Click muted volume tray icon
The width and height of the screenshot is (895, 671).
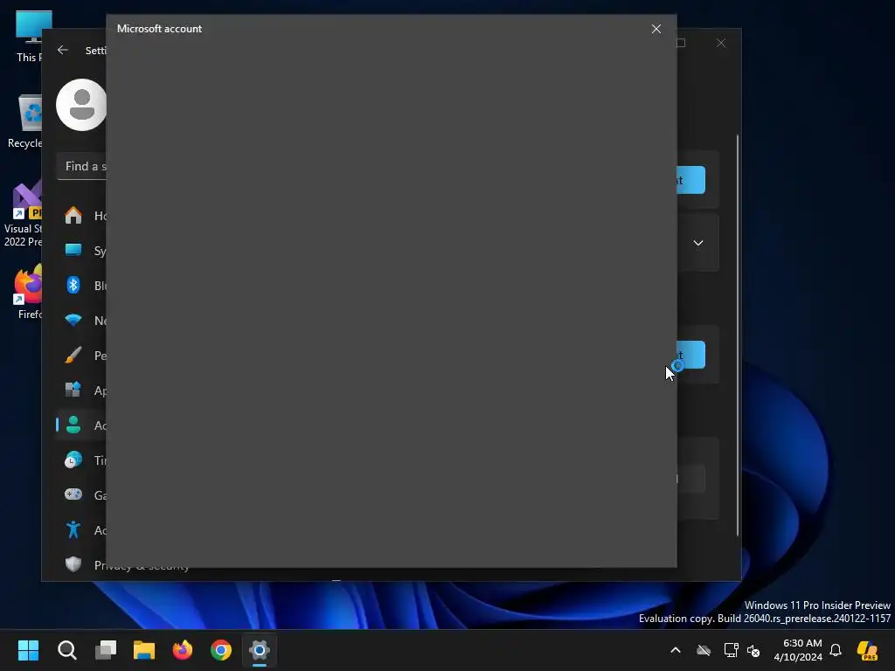[x=753, y=650]
